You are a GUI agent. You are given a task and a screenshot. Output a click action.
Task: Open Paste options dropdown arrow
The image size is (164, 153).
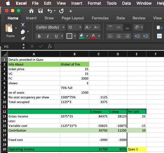(x=16, y=28)
